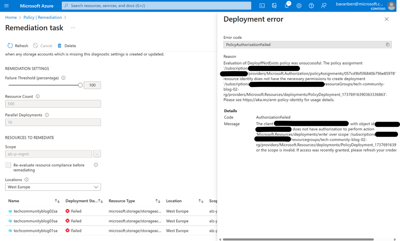Sort by Resource Type column
Viewport: 400px width, 241px height.
click(x=158, y=201)
